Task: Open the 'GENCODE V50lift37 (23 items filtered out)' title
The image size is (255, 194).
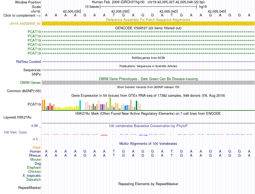Action: pos(148,28)
